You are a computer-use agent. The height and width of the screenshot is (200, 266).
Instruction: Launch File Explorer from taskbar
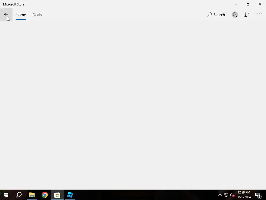(32, 195)
